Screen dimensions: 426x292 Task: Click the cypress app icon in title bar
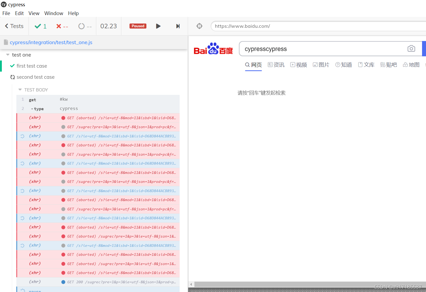coord(4,4)
